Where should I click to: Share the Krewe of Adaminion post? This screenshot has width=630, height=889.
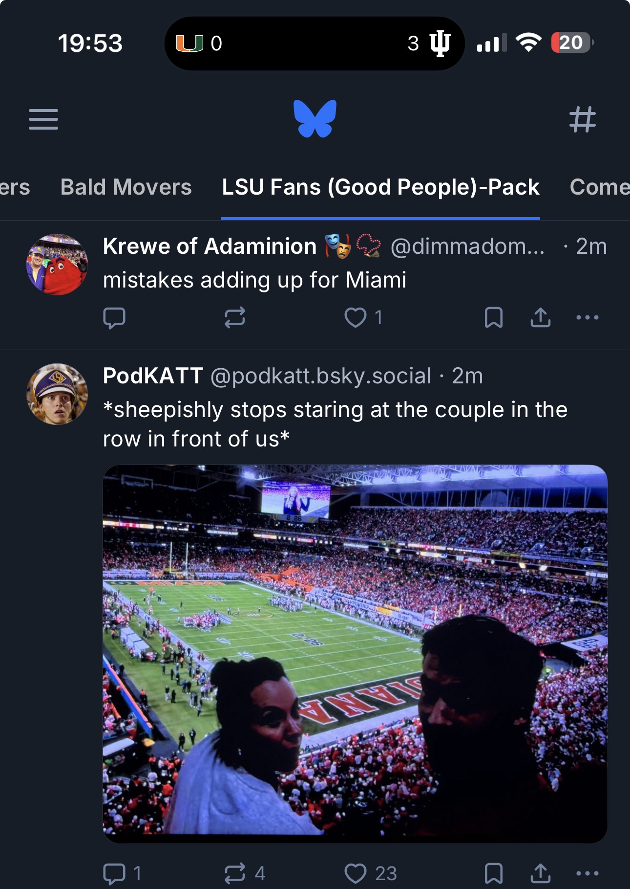[x=541, y=318]
